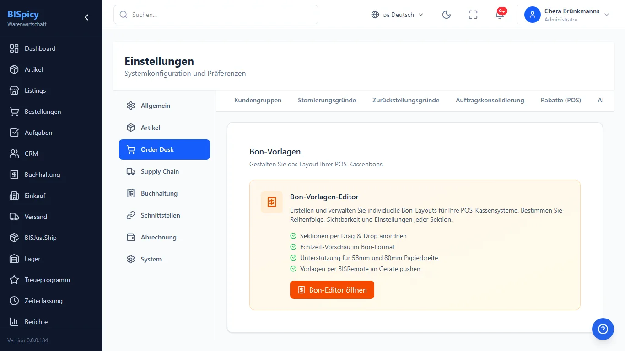Click the Abrechnung wallet icon
The height and width of the screenshot is (351, 625).
[131, 237]
